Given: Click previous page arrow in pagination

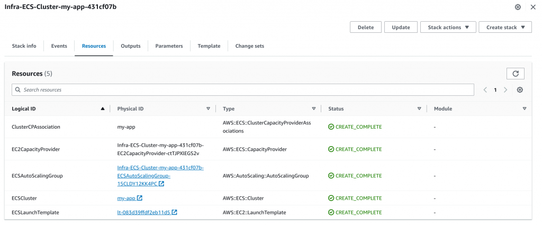Looking at the screenshot, I should coord(485,90).
